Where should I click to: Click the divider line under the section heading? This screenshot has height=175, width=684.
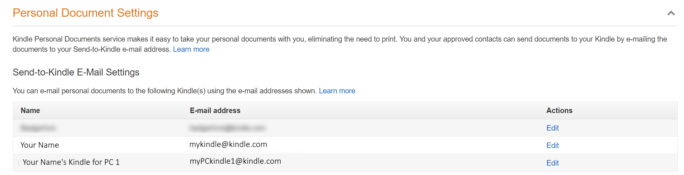coord(345,26)
